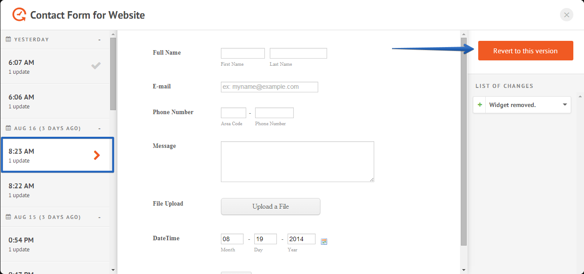The height and width of the screenshot is (274, 584).
Task: Click the calendar icon next to AUG 16
Action: pos(8,128)
